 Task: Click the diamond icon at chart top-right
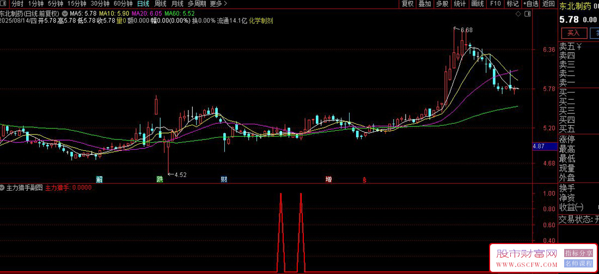tap(518, 14)
